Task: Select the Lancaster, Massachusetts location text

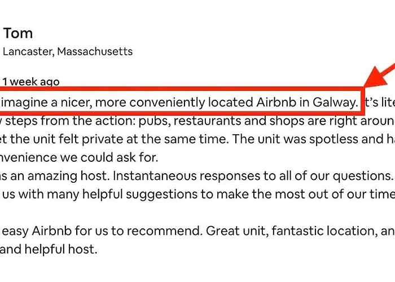Action: (x=68, y=52)
